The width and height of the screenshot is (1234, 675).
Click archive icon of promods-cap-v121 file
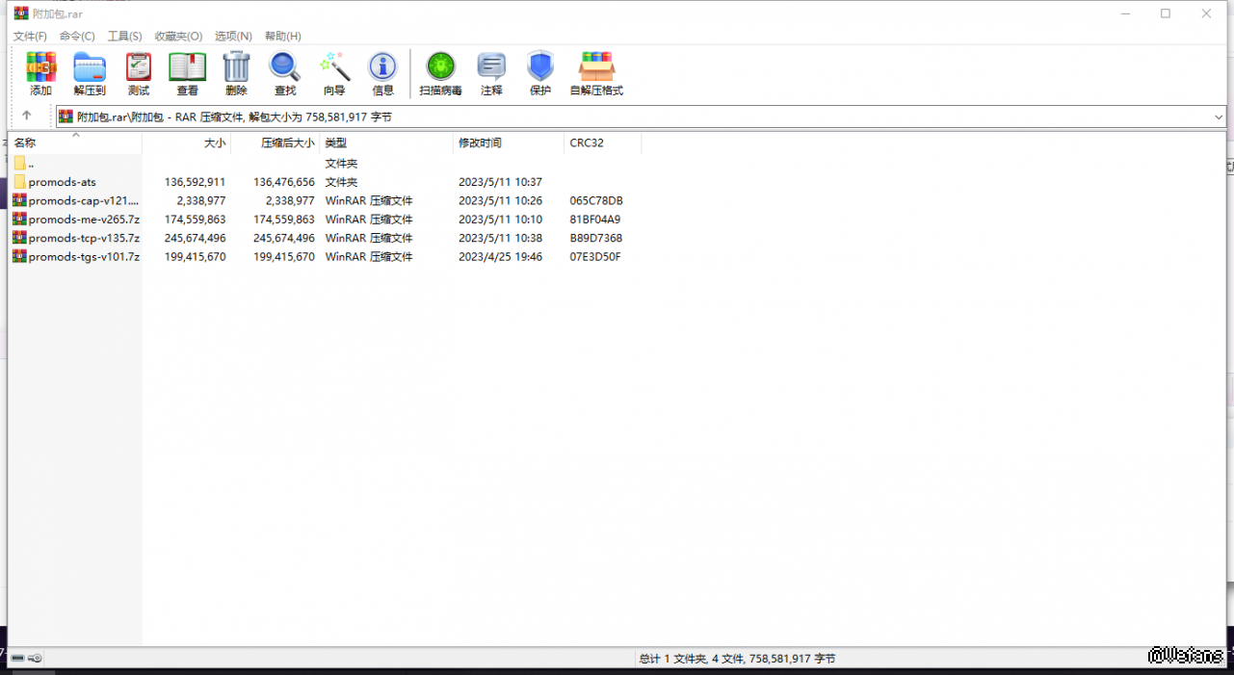[x=19, y=200]
